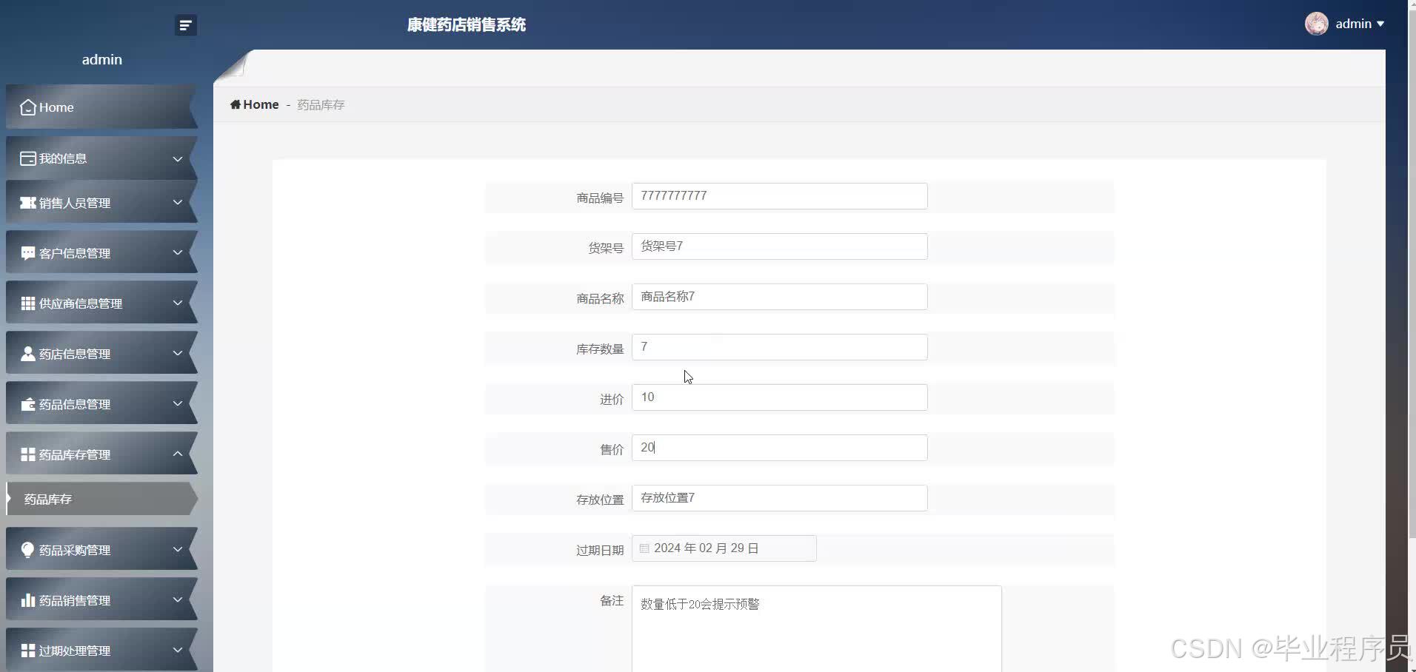Click the 销售人员管理 ticket icon
The height and width of the screenshot is (672, 1416).
(x=28, y=203)
